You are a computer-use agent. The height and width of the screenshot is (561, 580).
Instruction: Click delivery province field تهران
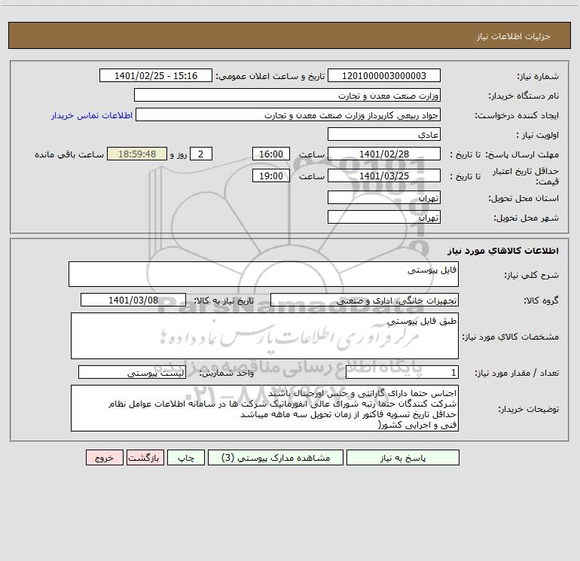[x=384, y=197]
